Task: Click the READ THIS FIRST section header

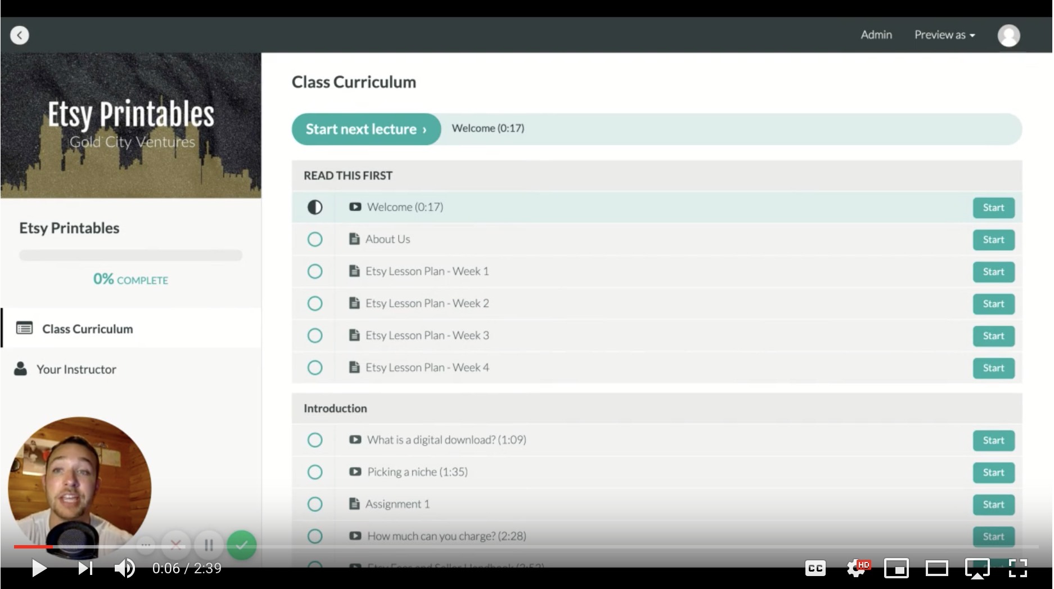Action: (x=656, y=176)
